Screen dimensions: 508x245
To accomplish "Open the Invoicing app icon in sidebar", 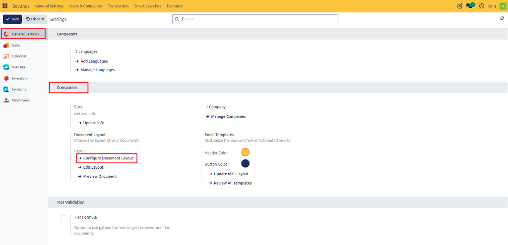I will (6, 89).
